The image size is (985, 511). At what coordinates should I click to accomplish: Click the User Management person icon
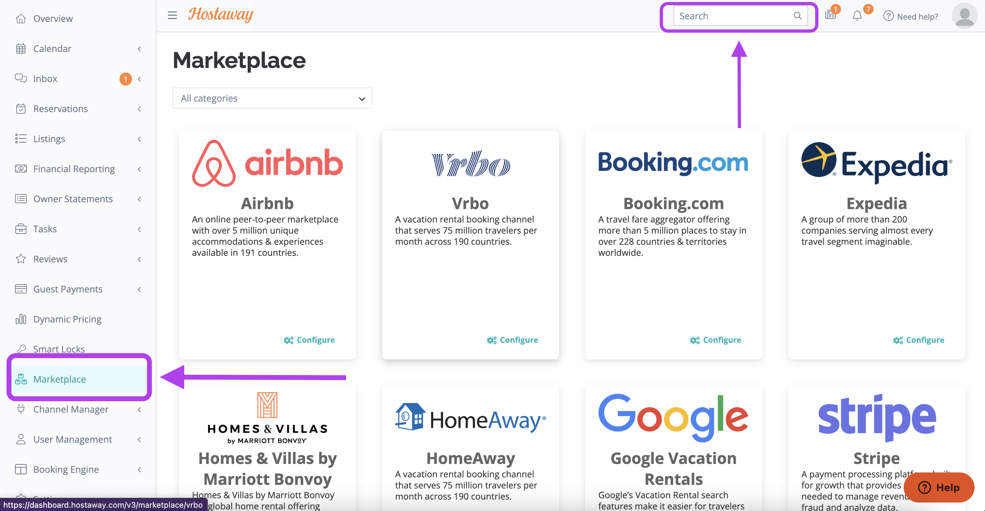(x=21, y=439)
